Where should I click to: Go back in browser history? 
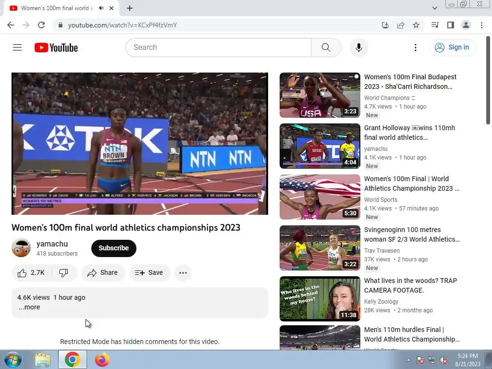pyautogui.click(x=11, y=25)
